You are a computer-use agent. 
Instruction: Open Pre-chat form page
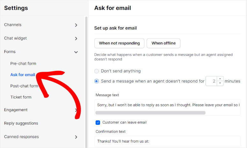coord(23,64)
